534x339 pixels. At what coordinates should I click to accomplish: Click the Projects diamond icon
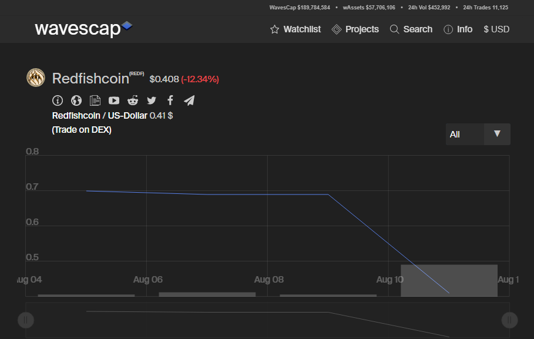click(x=337, y=29)
